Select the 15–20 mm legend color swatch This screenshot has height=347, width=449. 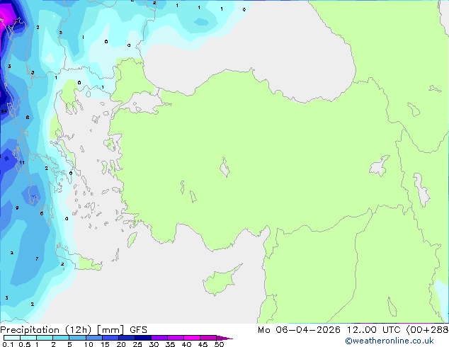(110, 338)
